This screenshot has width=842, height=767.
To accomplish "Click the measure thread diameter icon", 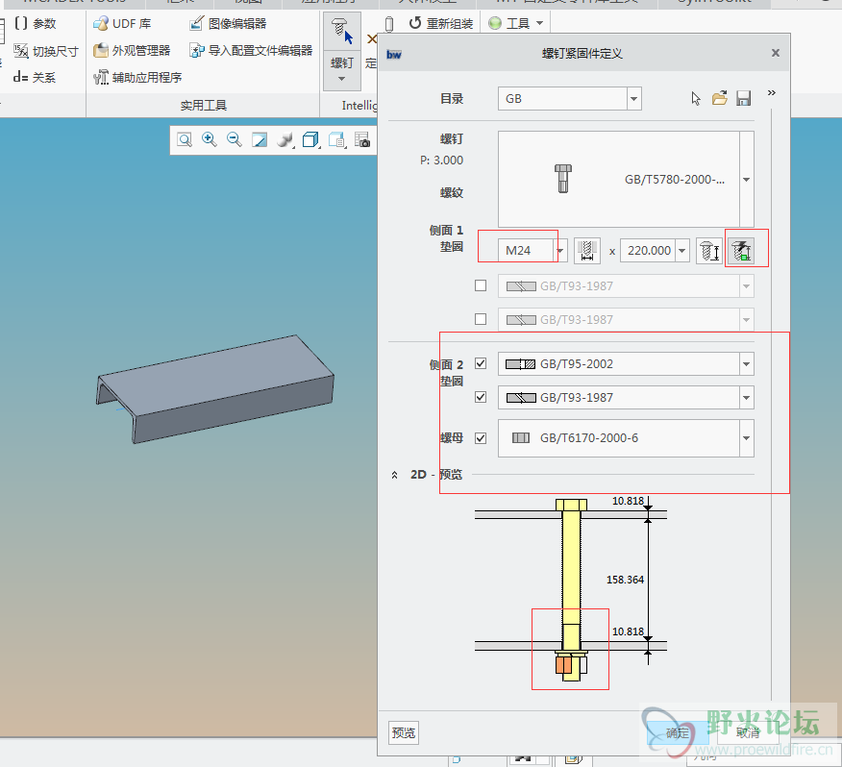I will pos(587,251).
